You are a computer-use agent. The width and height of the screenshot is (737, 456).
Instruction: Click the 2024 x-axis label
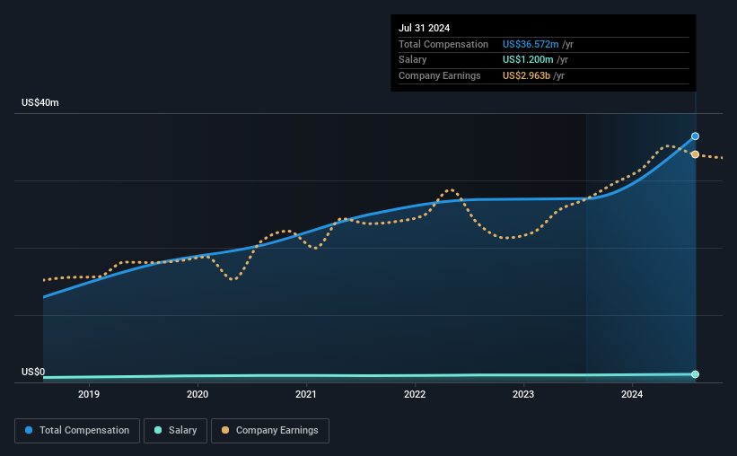[x=632, y=394]
